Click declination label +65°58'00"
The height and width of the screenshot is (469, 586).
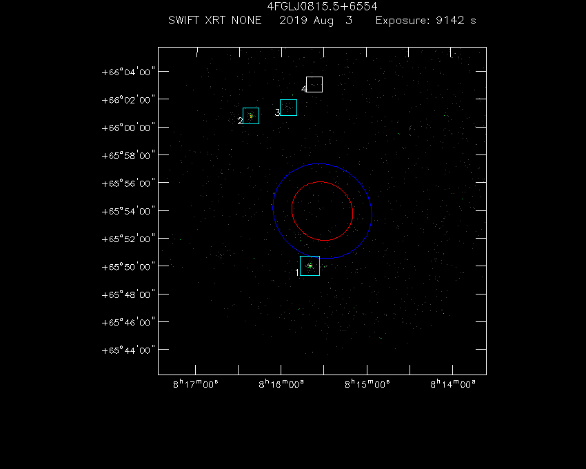[128, 155]
